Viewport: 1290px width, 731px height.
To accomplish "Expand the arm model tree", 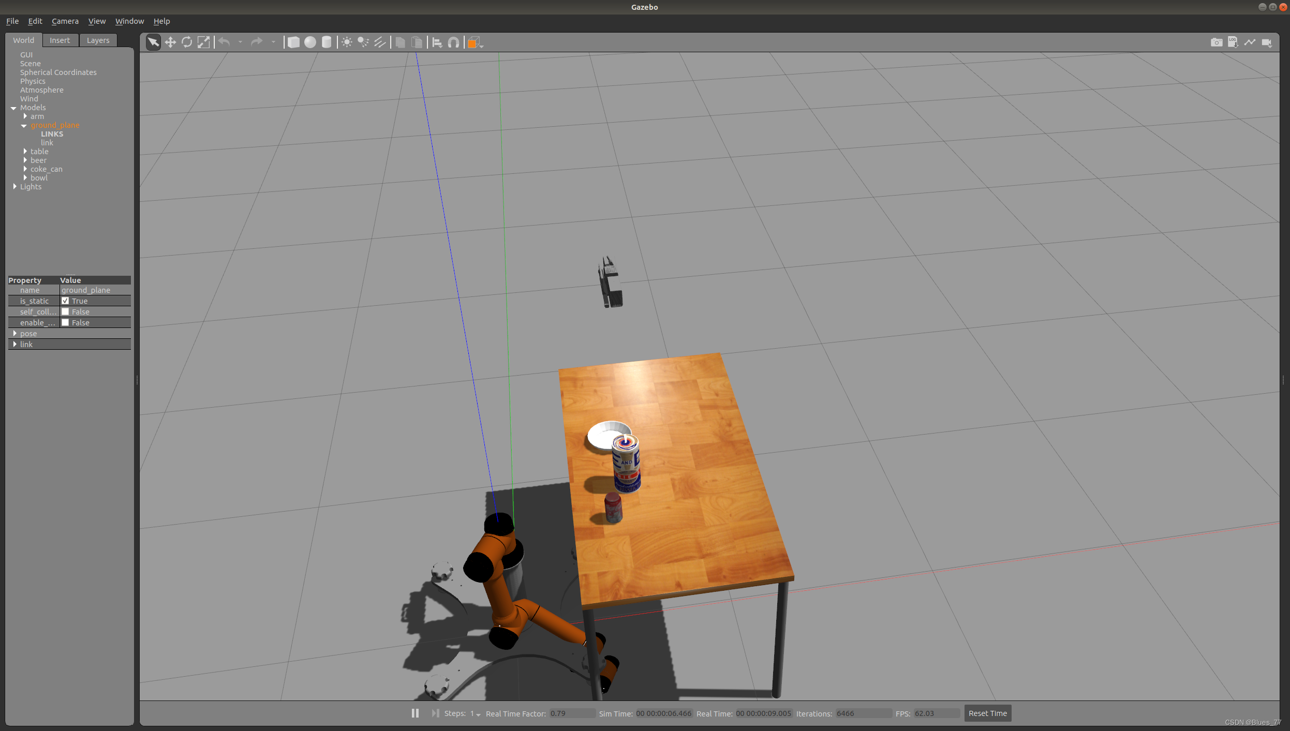I will tap(25, 116).
